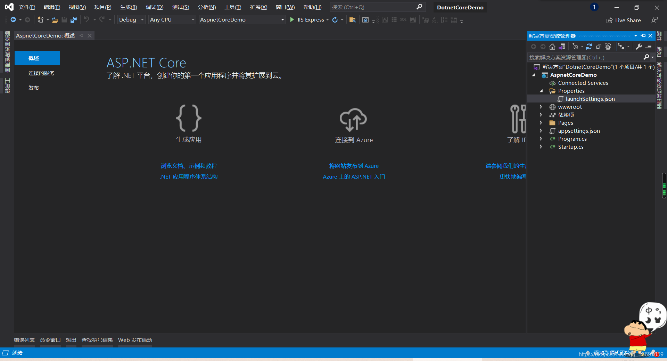Viewport: 667px width, 361px height.
Task: Click the browser refresh icon in toolbar
Action: click(335, 20)
